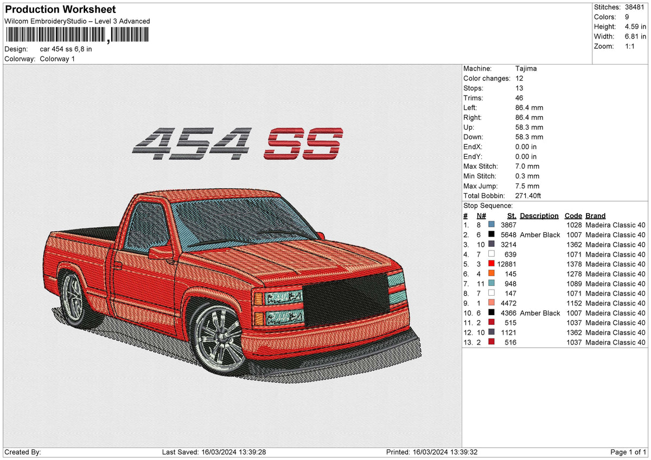Viewport: 651px width, 460px height.
Task: Select the Stops value 13
Action: point(519,88)
